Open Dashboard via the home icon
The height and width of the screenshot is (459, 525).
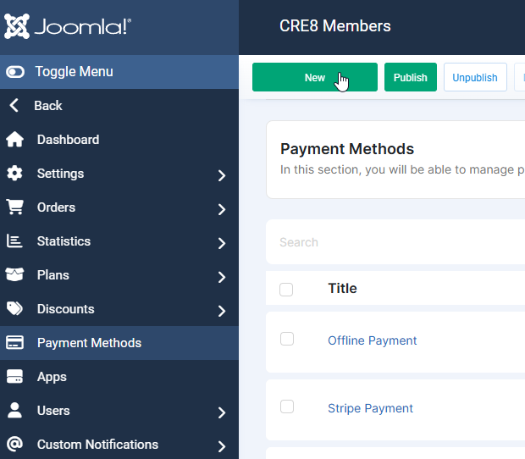14,140
